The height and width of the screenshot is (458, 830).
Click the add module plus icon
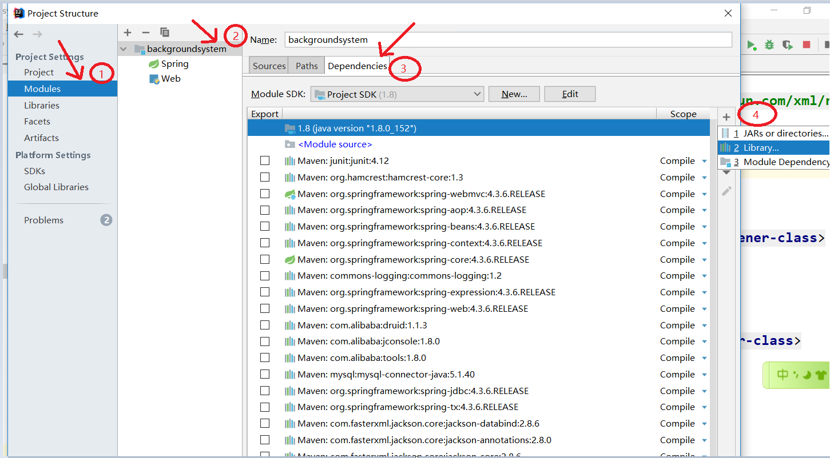point(127,33)
